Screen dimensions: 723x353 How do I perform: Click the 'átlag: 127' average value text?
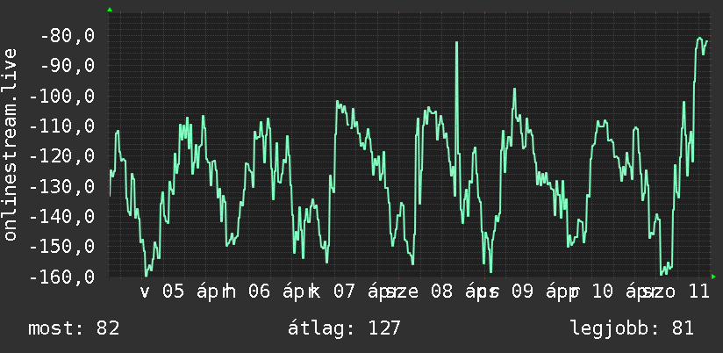pos(344,328)
